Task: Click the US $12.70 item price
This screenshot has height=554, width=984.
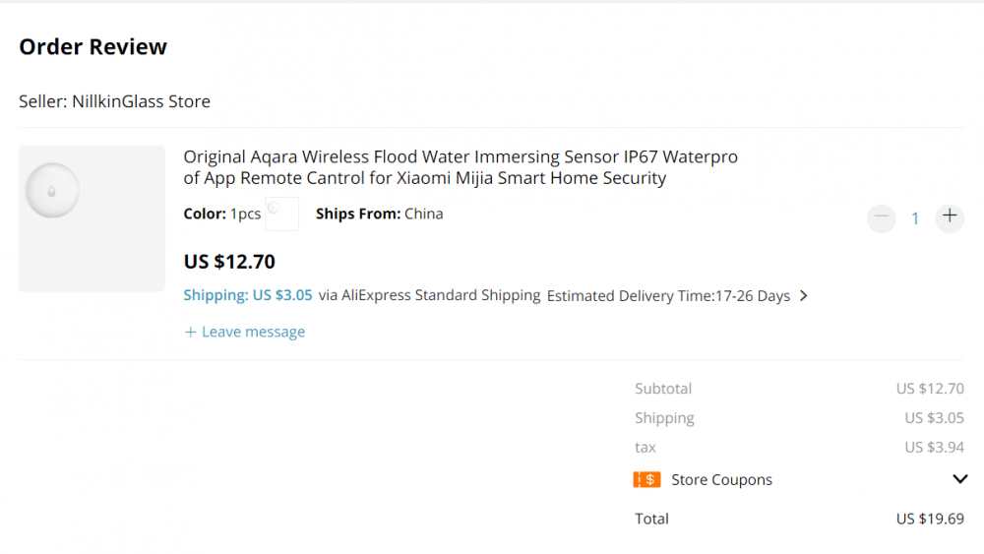Action: [229, 262]
